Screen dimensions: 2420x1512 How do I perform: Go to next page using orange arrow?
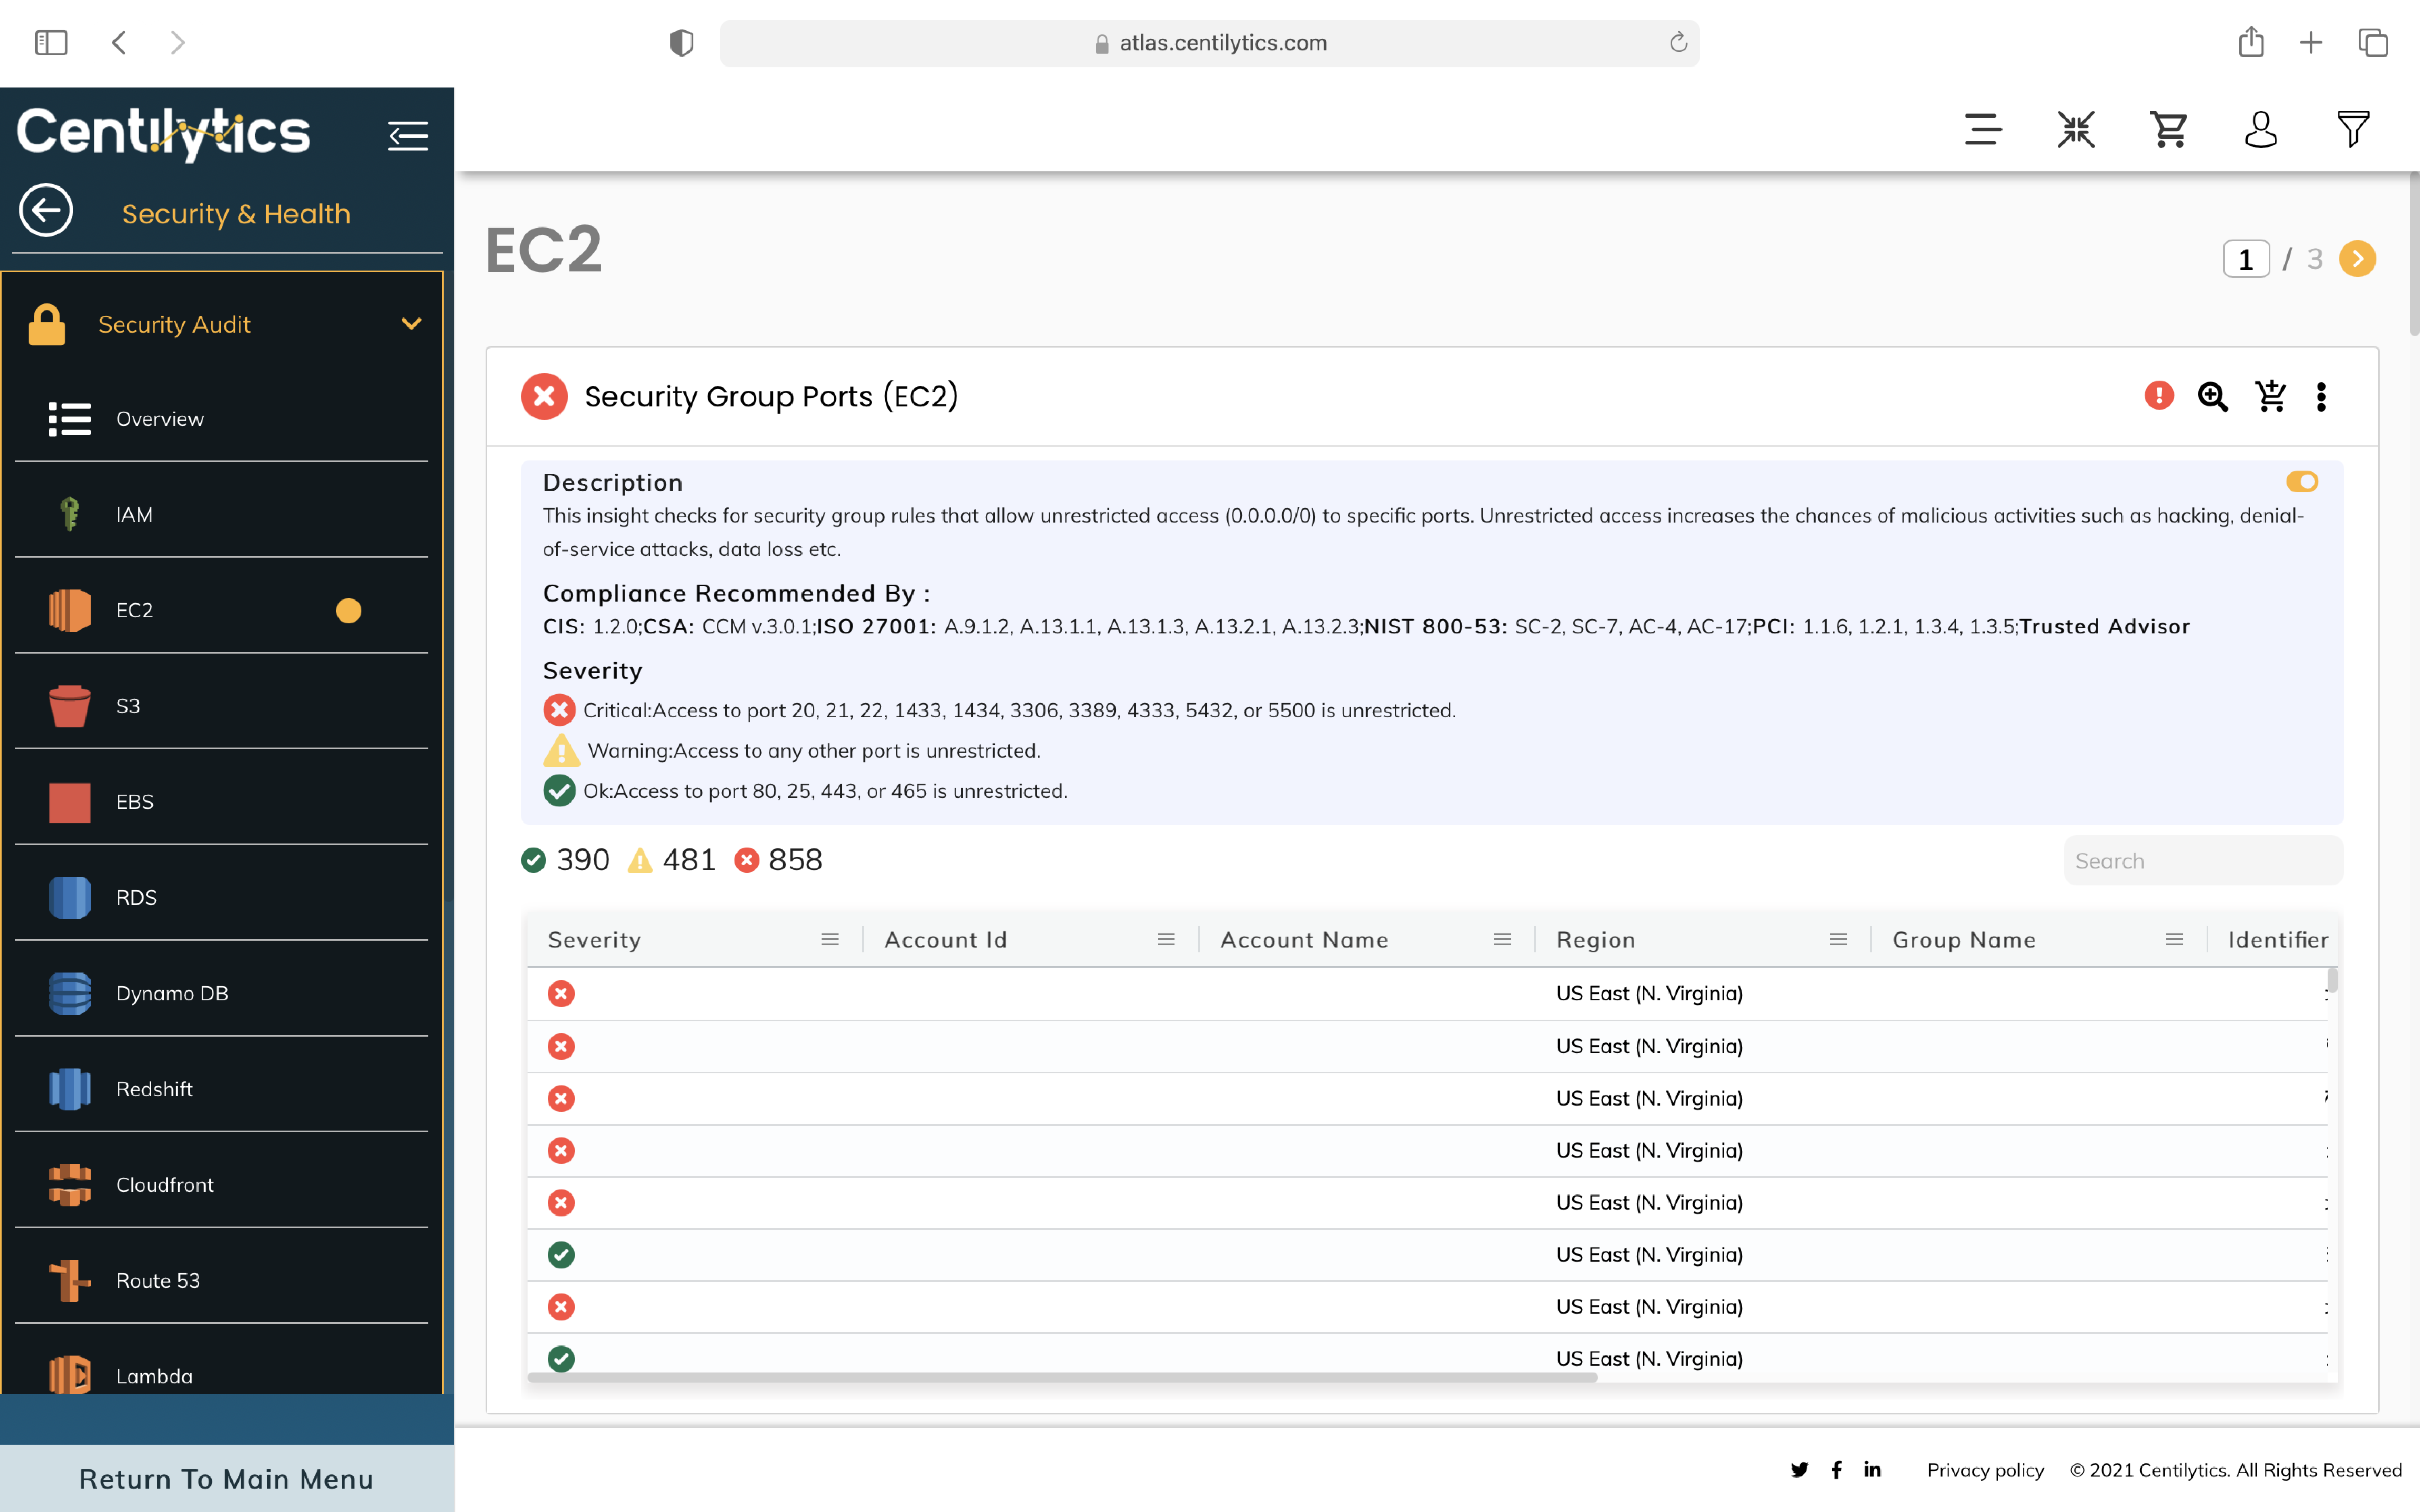(2357, 259)
